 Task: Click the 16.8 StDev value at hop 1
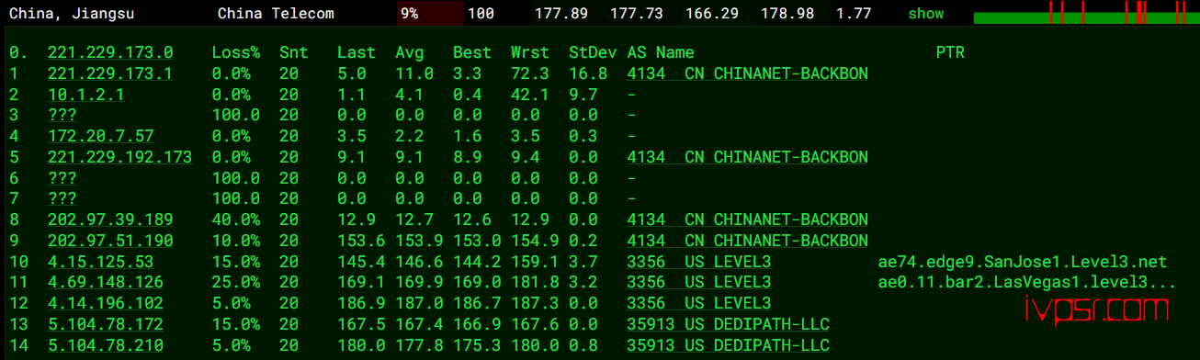click(x=588, y=73)
